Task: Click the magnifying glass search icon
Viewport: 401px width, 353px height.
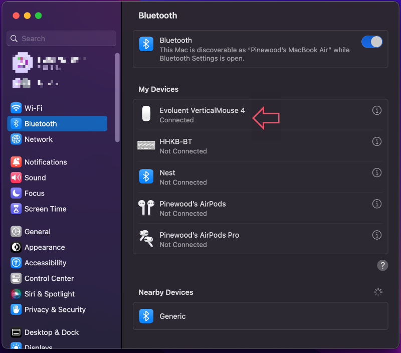Action: pos(14,39)
